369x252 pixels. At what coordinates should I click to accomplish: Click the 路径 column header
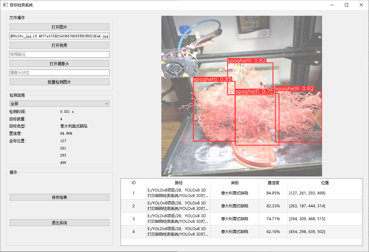[x=178, y=183]
